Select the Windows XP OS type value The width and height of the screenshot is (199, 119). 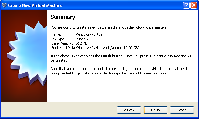tap(85, 39)
